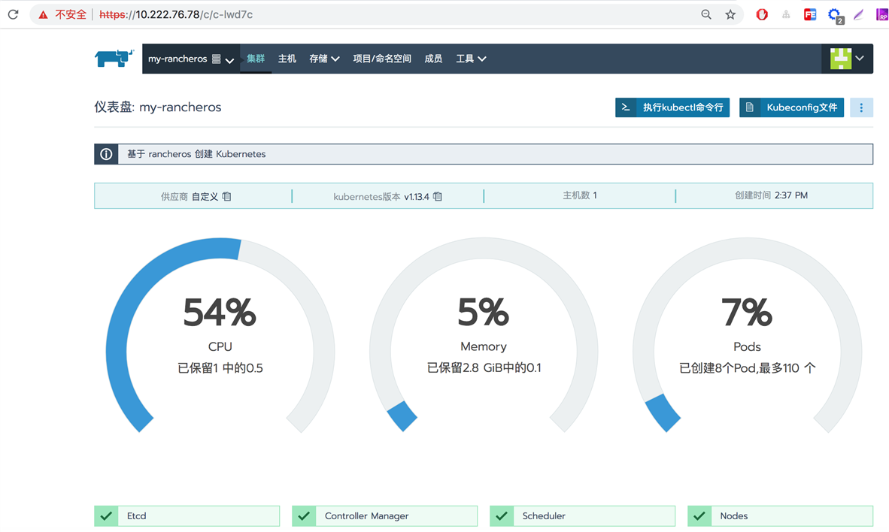
Task: Copy the kubernetes version v1.13.4
Action: tap(438, 197)
